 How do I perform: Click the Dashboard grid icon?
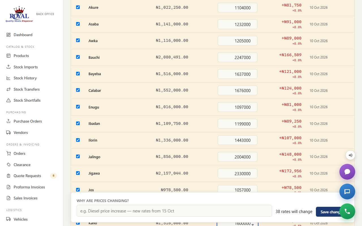pyautogui.click(x=8, y=35)
